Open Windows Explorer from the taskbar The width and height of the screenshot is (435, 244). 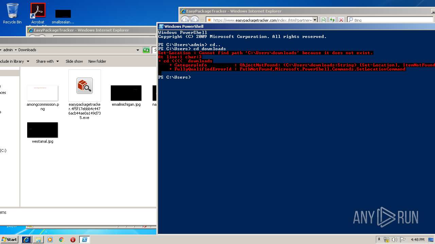coord(38,240)
